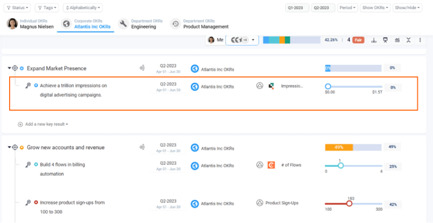The image size is (433, 223).
Task: Click status dot beside Grow new accounts
Action: coord(22,147)
